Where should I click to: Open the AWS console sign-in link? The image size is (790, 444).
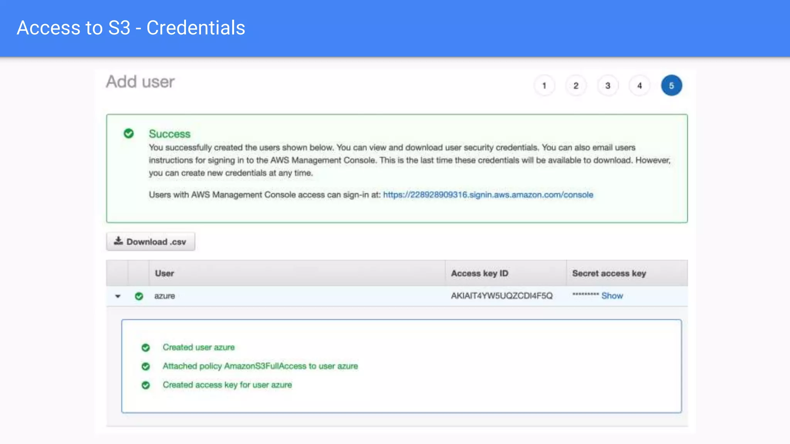[488, 195]
